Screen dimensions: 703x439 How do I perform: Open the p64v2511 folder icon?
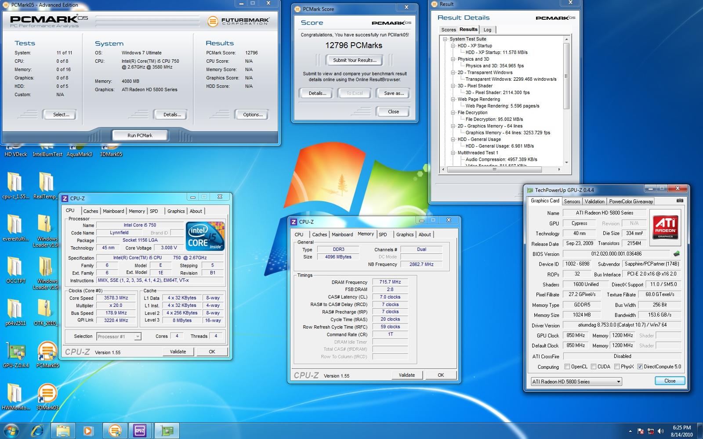pyautogui.click(x=15, y=312)
